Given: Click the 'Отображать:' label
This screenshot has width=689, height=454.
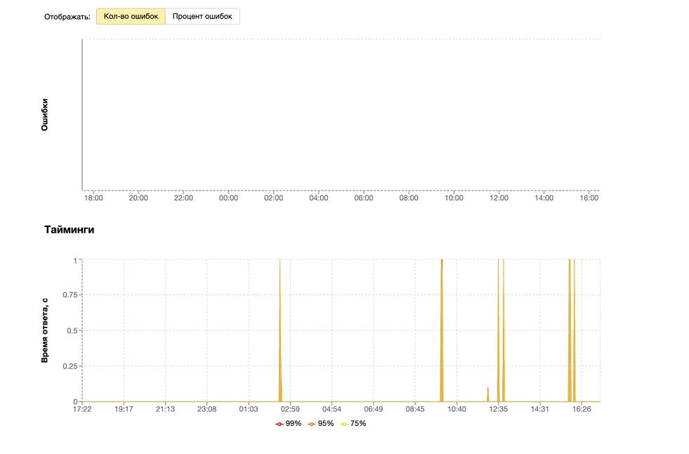Looking at the screenshot, I should (x=67, y=17).
